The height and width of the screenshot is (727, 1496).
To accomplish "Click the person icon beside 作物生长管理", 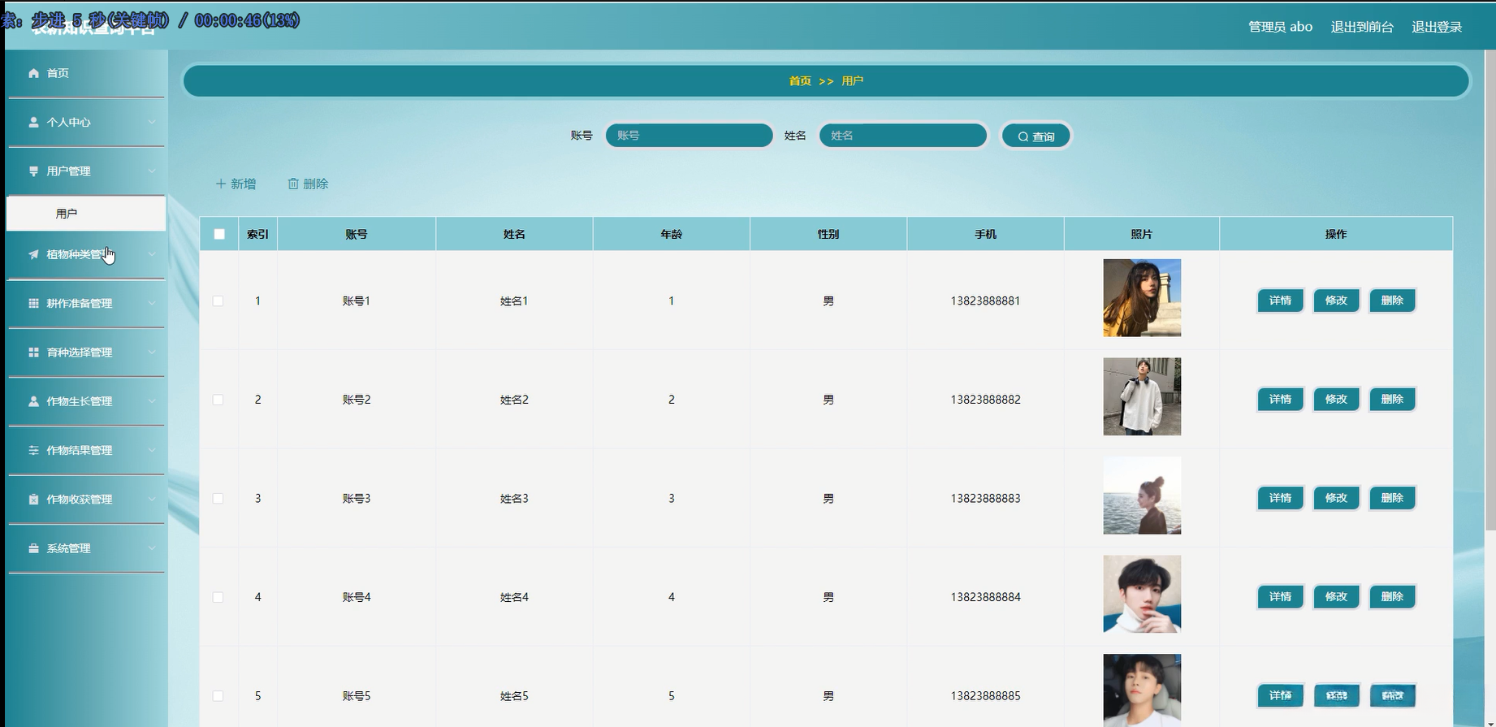I will (33, 401).
